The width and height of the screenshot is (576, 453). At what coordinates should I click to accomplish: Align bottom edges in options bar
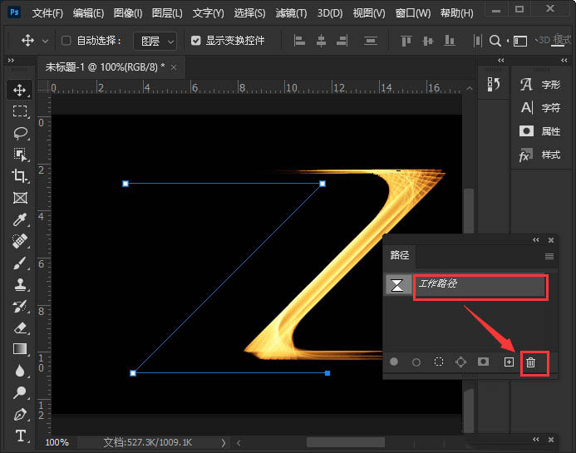[x=450, y=41]
